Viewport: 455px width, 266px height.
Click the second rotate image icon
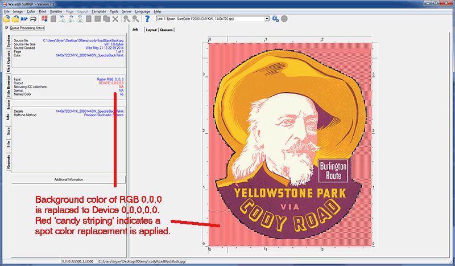71,19
